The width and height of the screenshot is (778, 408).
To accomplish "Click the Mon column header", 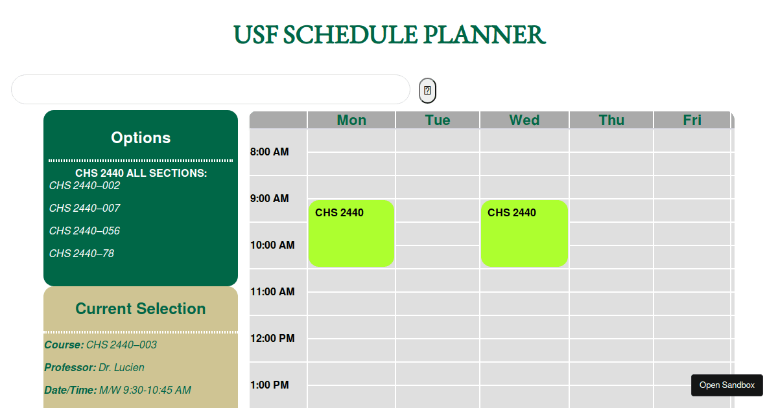I will click(351, 120).
